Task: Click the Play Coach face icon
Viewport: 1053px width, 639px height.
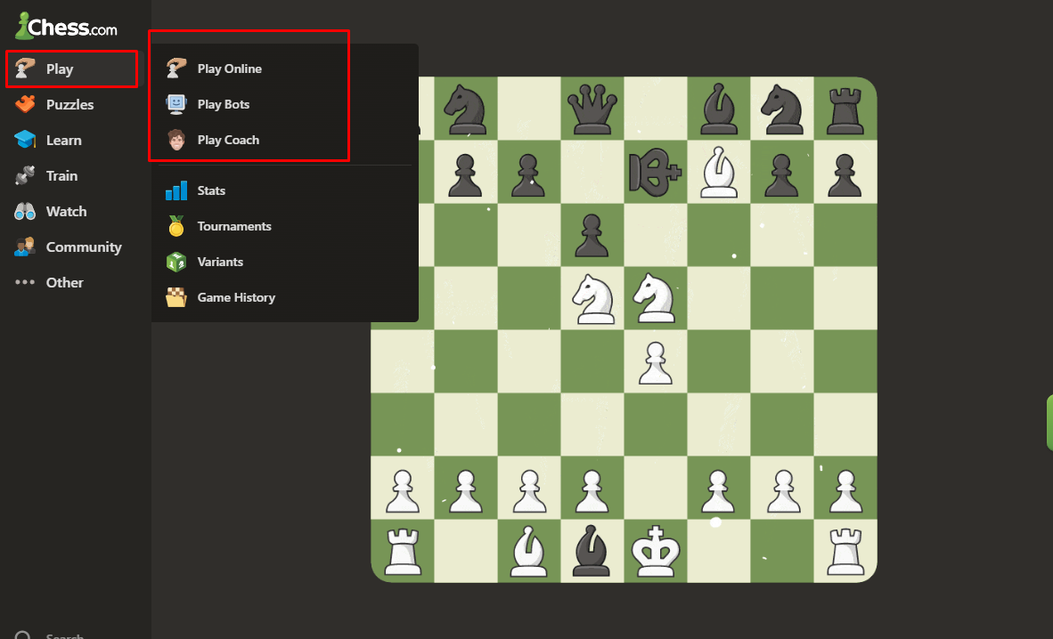Action: point(176,140)
